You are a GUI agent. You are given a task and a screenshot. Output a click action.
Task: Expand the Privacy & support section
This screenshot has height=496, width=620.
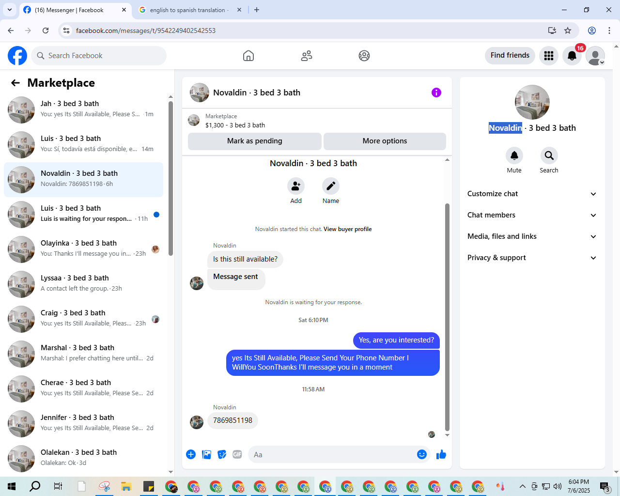(532, 258)
